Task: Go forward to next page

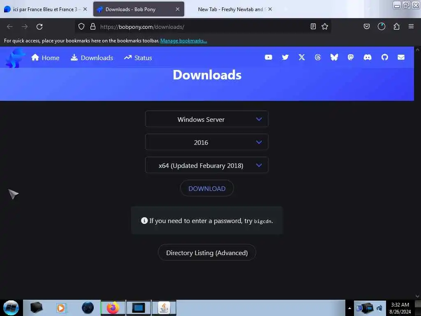Action: coord(25,27)
